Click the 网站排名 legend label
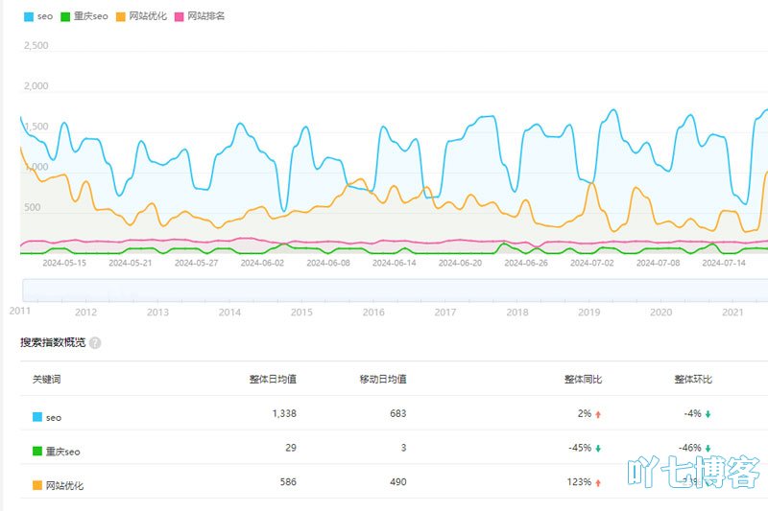 click(x=206, y=16)
